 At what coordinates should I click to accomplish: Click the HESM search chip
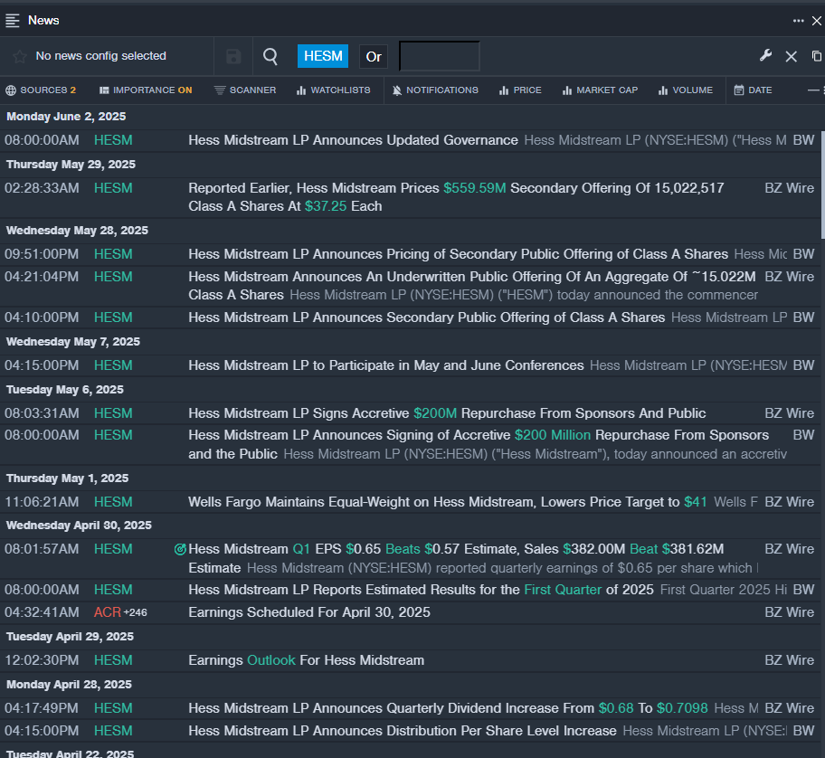(323, 56)
